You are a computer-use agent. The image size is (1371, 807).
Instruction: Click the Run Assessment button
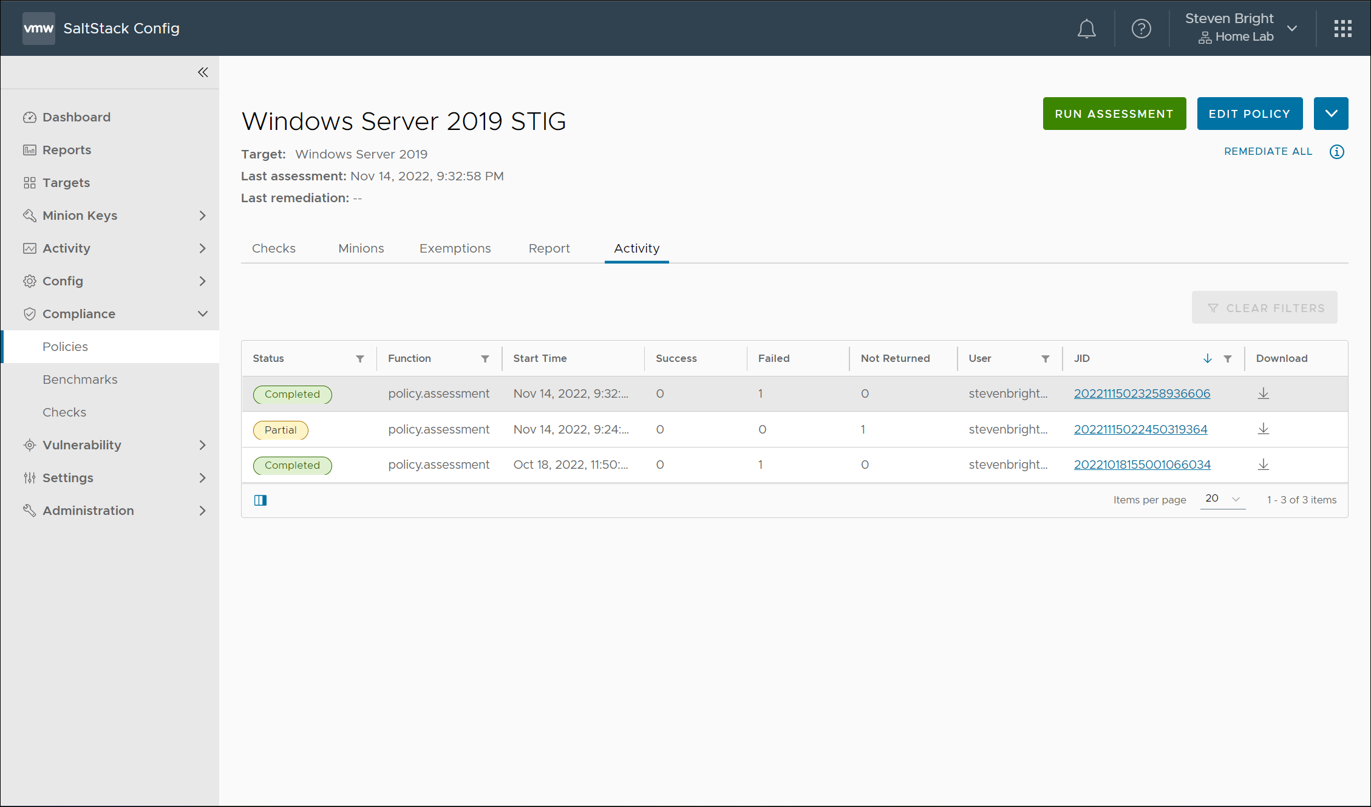(x=1114, y=114)
